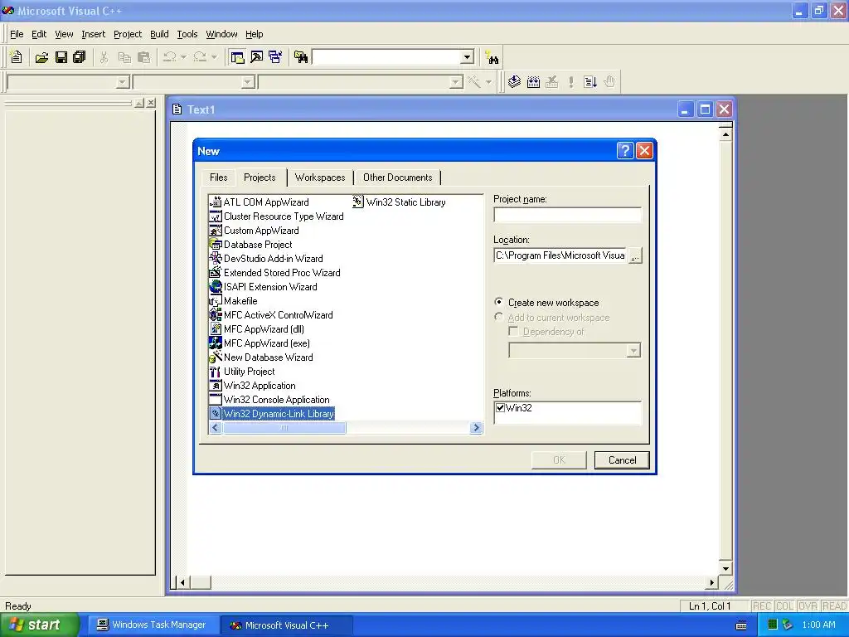Viewport: 849px width, 637px height.
Task: Select the ISAPI Extension Wizard entry
Action: click(263, 286)
